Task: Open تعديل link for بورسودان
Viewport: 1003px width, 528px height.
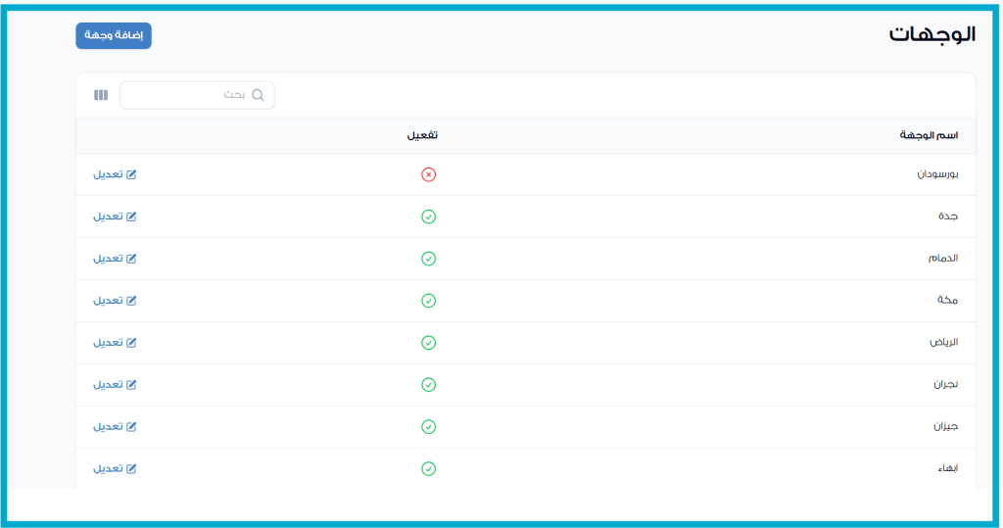Action: coord(115,174)
